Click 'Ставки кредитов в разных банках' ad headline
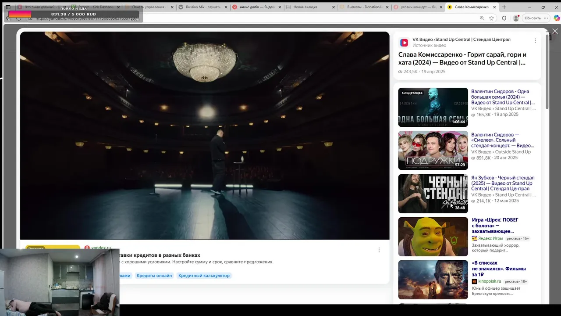The width and height of the screenshot is (561, 316). (159, 255)
